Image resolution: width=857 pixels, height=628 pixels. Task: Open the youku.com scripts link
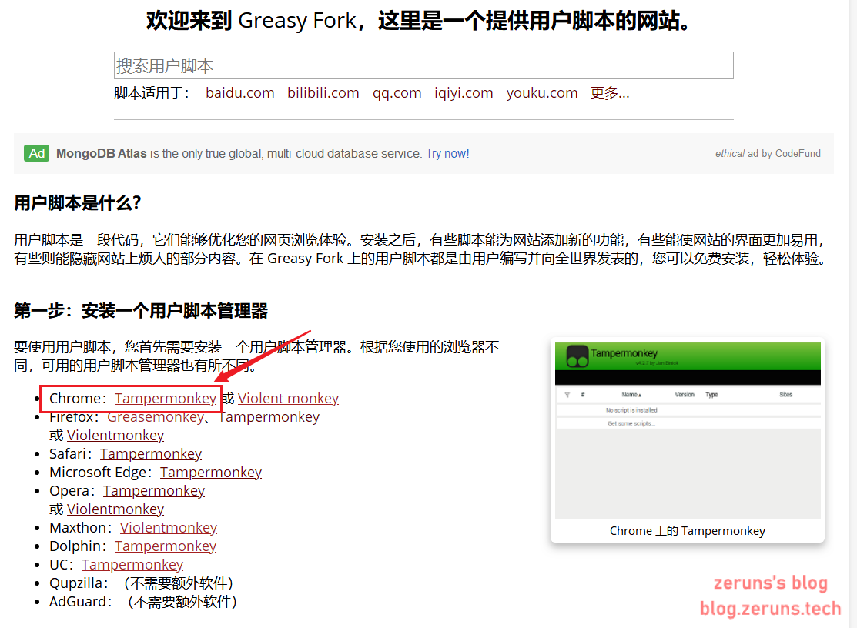tap(541, 93)
